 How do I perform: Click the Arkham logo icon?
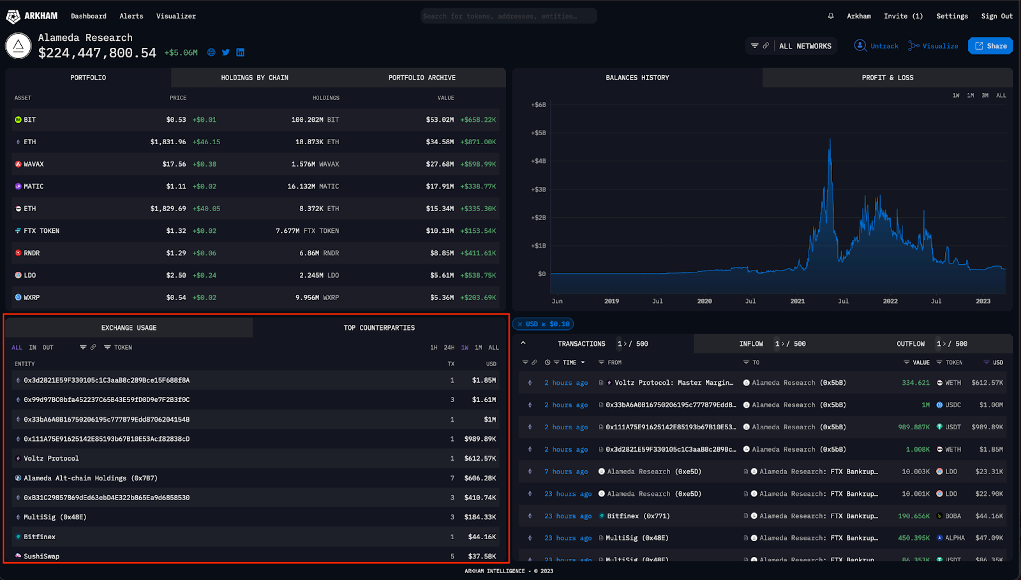(13, 17)
